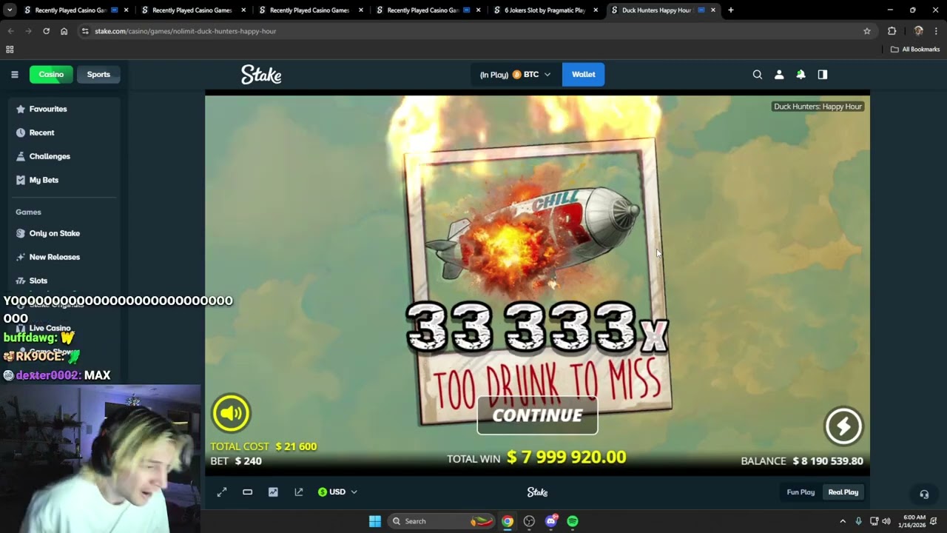This screenshot has width=947, height=533.
Task: Click the Stake logo in header
Action: [261, 75]
